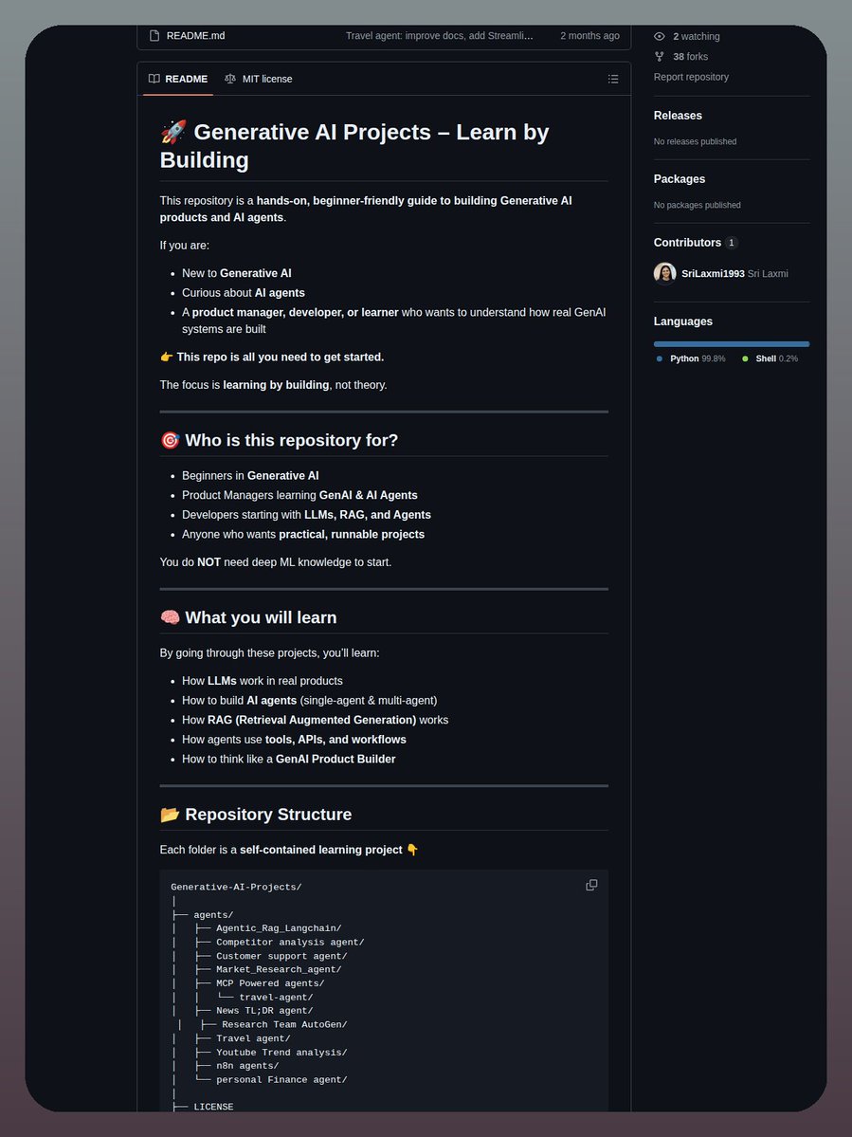Click Report repository link
Viewport: 852px width, 1137px height.
(x=691, y=77)
